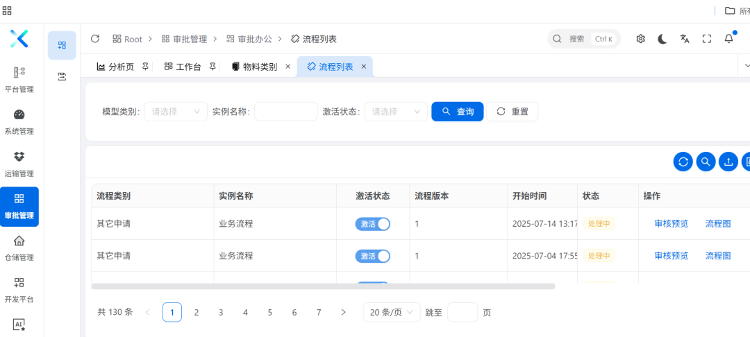Click the 实例名称 input field
750x337 pixels.
[x=286, y=111]
